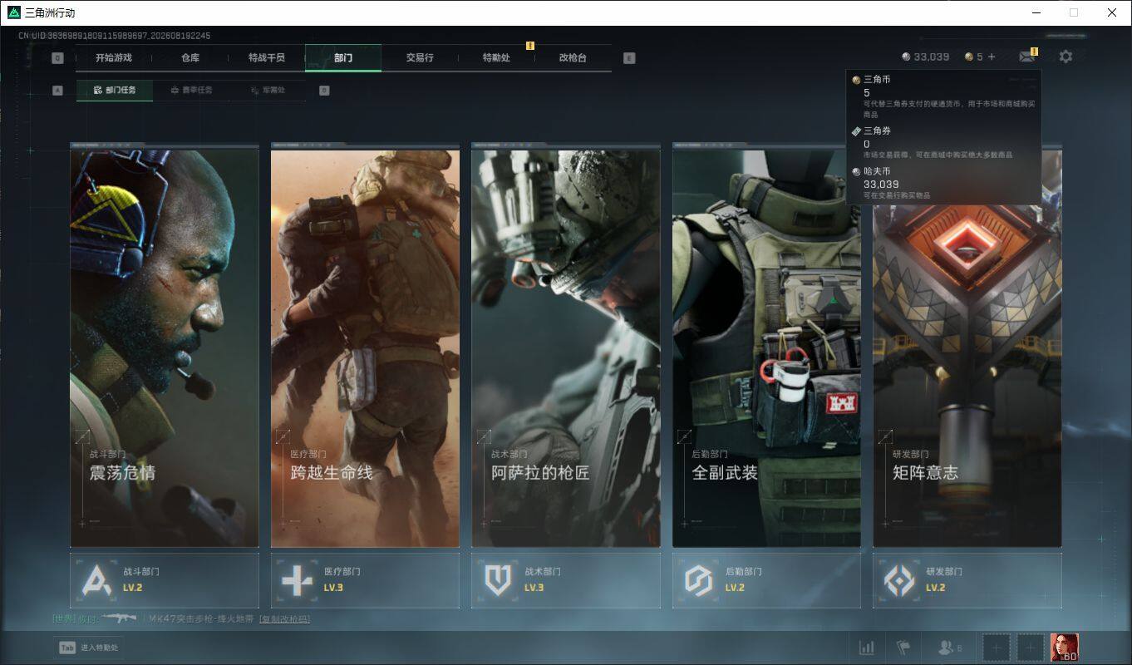Click the 复制改枪码 link in chat
This screenshot has height=665, width=1132.
point(285,619)
